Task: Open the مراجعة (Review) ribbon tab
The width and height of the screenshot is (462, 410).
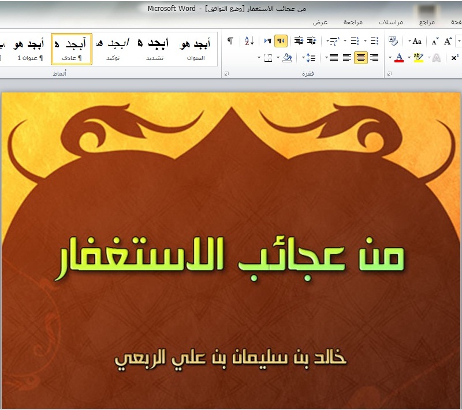Action: tap(353, 22)
